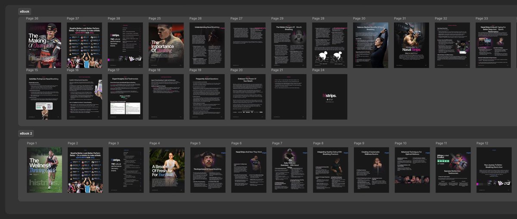The image size is (517, 219).
Task: Select Page 24 histrips logo back cover
Action: click(330, 97)
